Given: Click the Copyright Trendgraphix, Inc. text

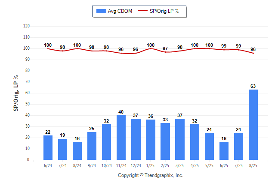Looking at the screenshot, I should [x=151, y=175].
